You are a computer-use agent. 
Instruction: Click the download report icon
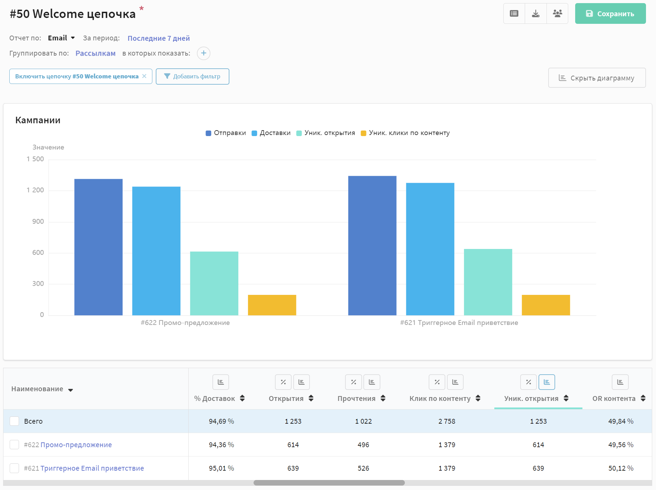tap(535, 13)
